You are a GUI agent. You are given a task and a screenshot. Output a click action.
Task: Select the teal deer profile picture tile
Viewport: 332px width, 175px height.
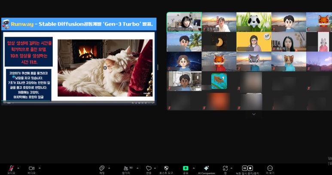219,81
